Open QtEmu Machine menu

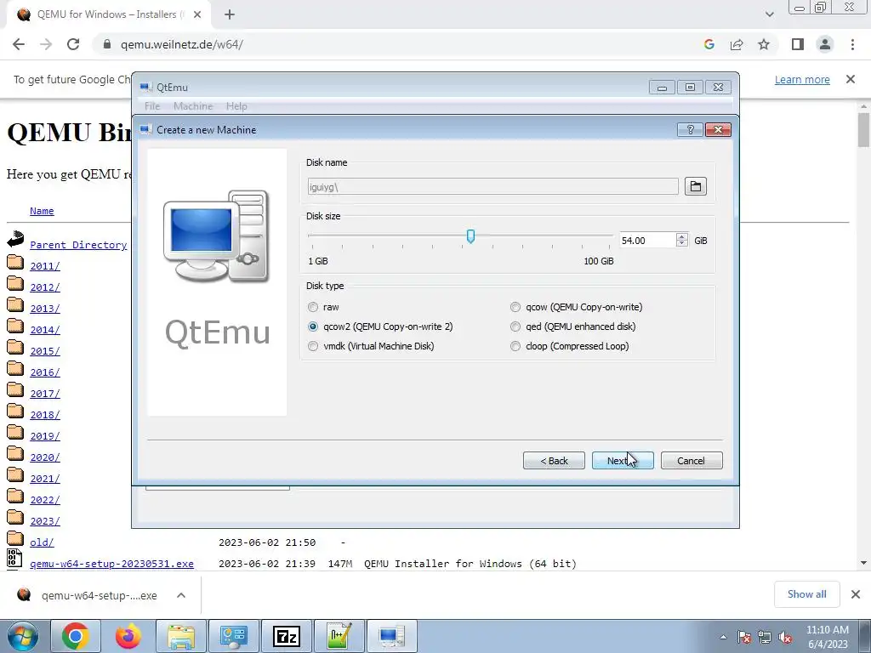point(193,106)
